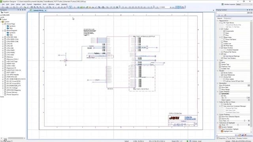
Task: Switch to the My Parts bottom tab
Action: 231,138
